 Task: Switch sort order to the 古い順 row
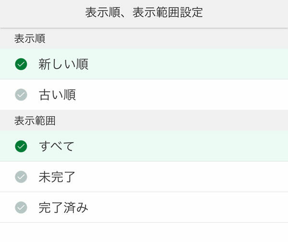pos(144,95)
